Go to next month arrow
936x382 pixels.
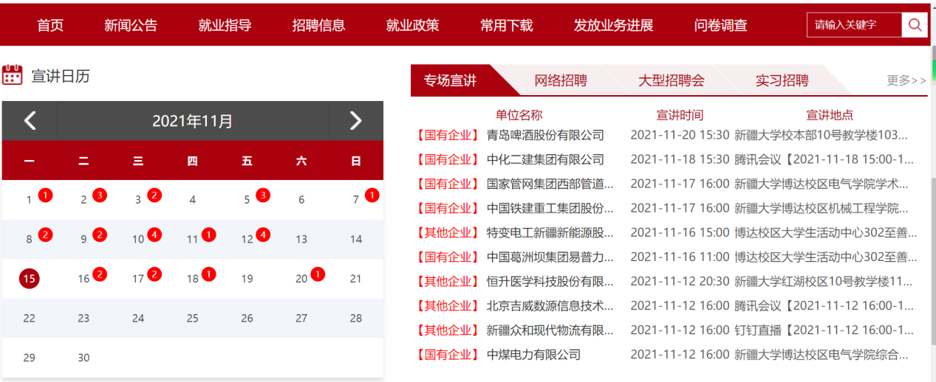tap(355, 120)
